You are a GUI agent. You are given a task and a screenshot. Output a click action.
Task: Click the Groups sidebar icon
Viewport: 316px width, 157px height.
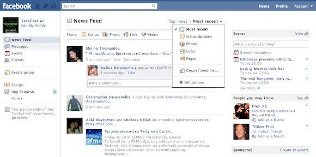tap(7, 85)
